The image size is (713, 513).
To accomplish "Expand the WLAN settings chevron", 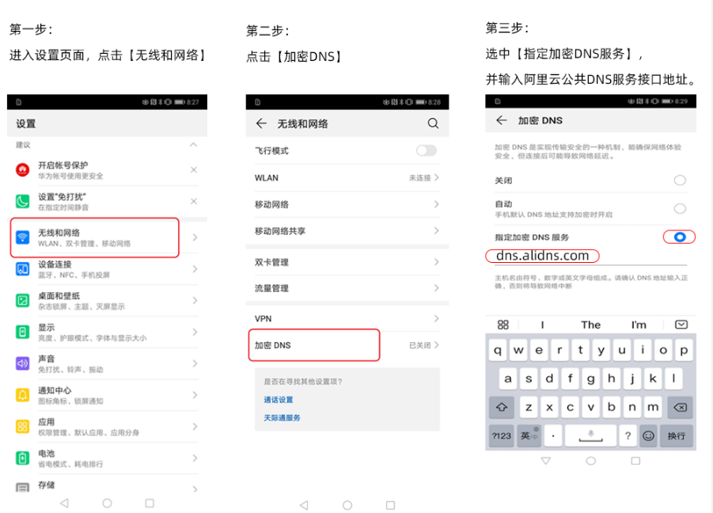I will (x=437, y=177).
